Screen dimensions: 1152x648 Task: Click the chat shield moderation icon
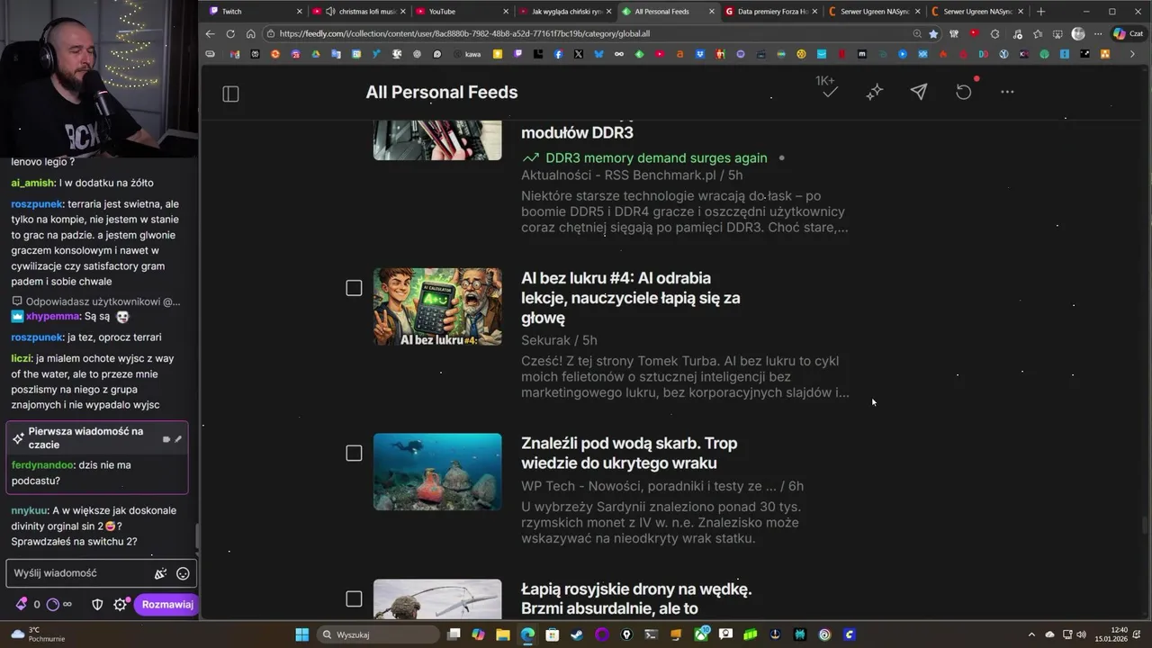click(97, 605)
